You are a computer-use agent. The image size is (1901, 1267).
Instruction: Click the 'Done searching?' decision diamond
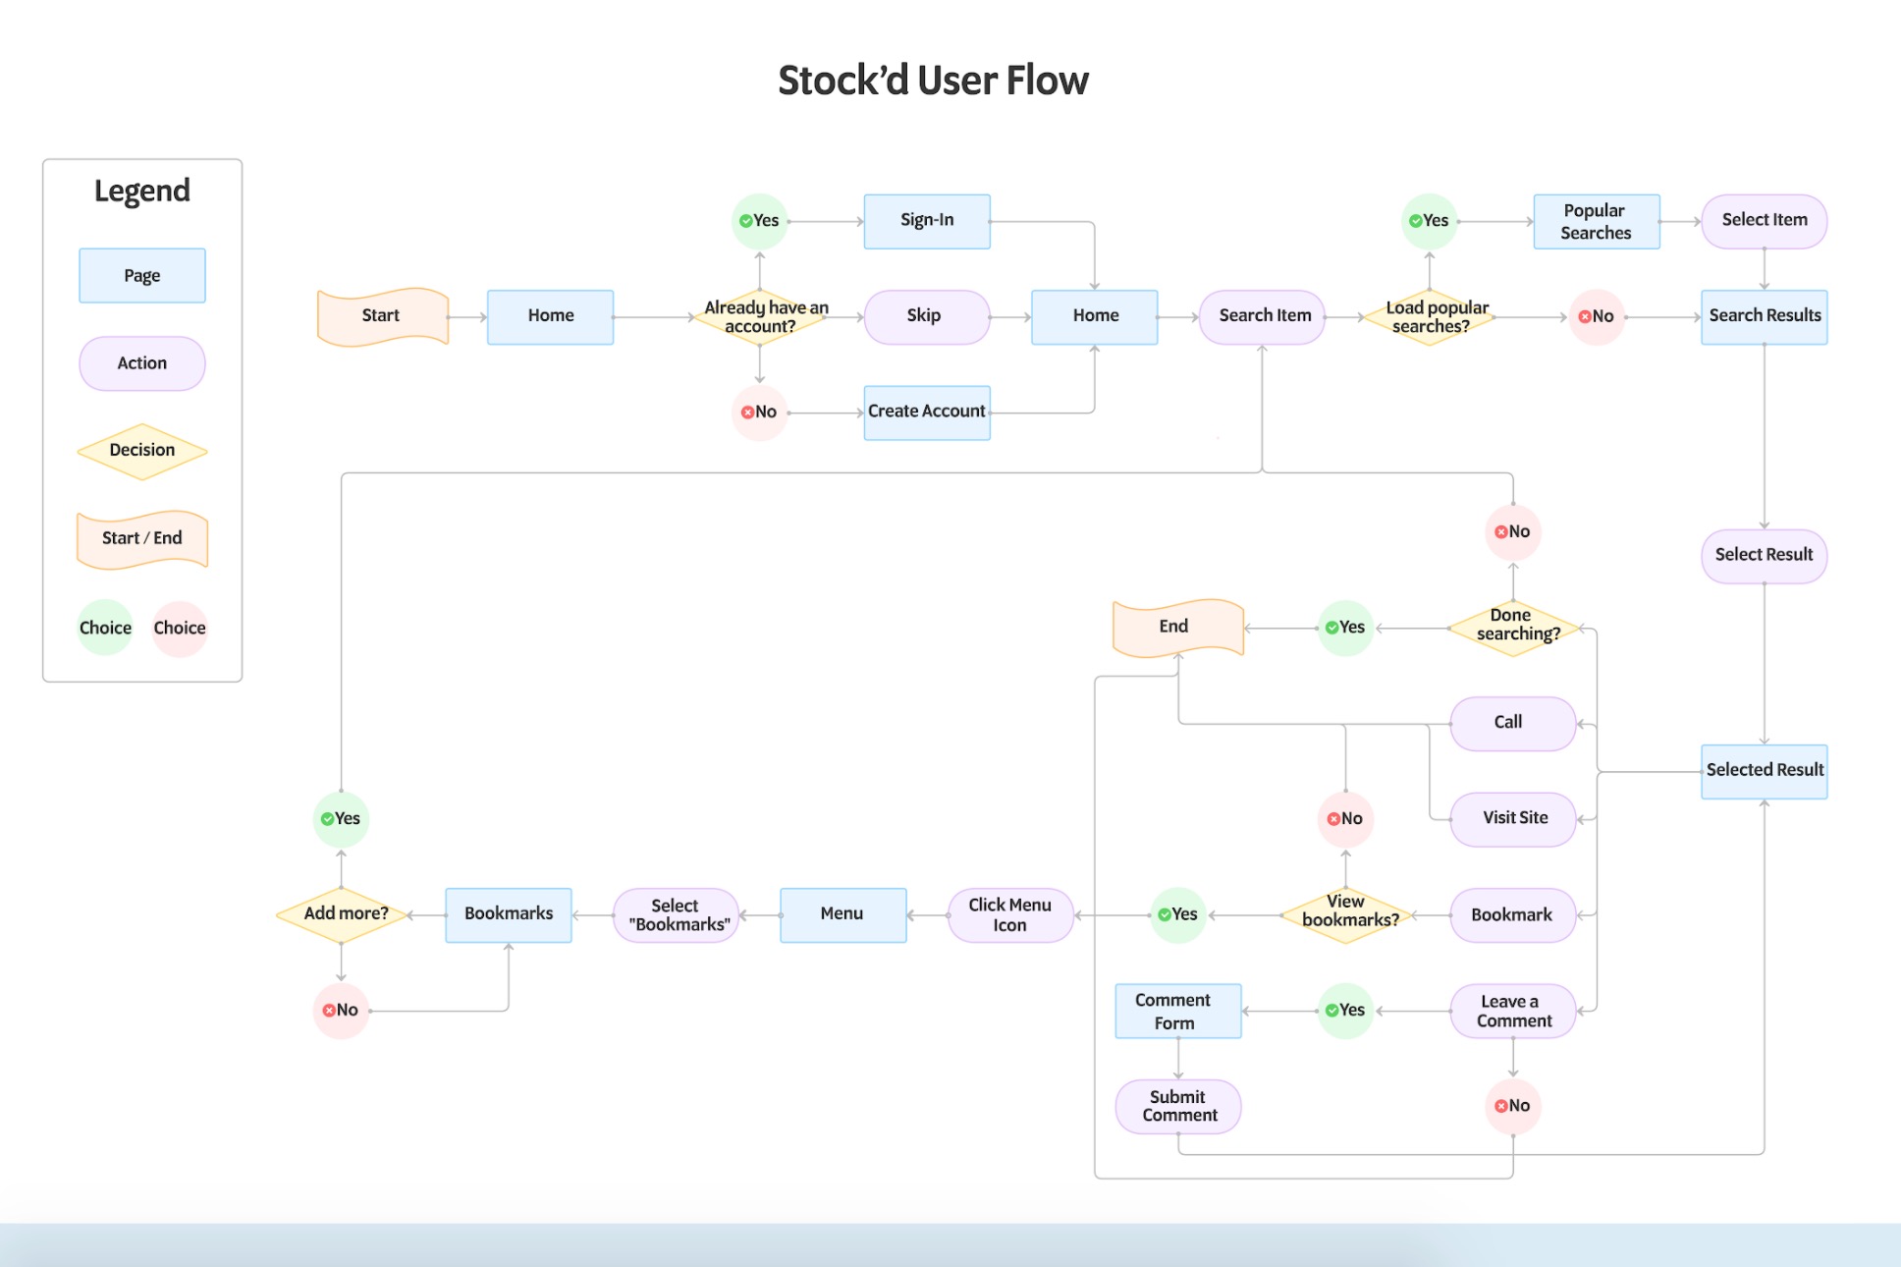1513,627
